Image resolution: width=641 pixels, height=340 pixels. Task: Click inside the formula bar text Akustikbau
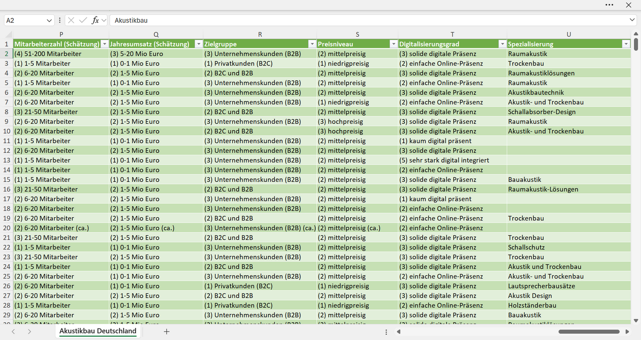click(x=131, y=20)
